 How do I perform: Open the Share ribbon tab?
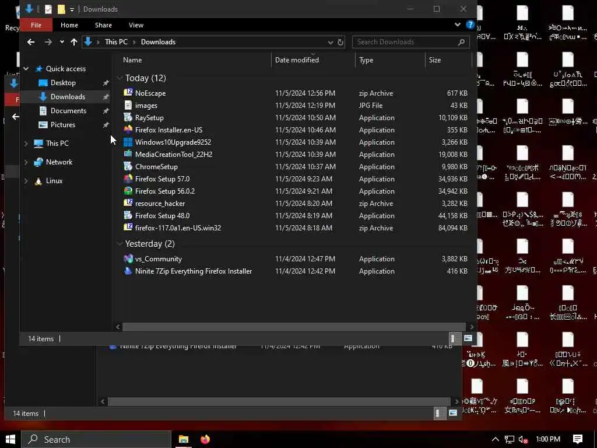(103, 24)
